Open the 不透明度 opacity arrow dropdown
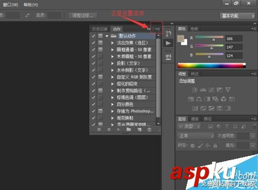This screenshot has height=190, width=258. click(x=253, y=136)
